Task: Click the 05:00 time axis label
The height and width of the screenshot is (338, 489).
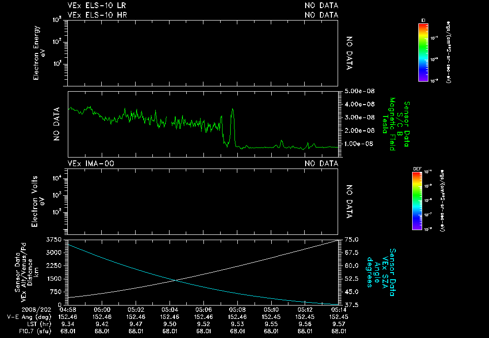Action: (x=102, y=310)
